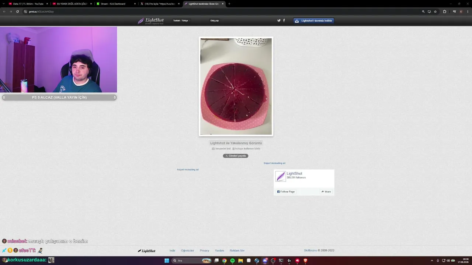
Task: Open the terminal app in taskbar
Action: [281, 261]
